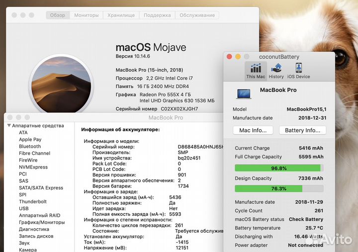Select Bluetooth in the hardware sidebar

coord(30,146)
